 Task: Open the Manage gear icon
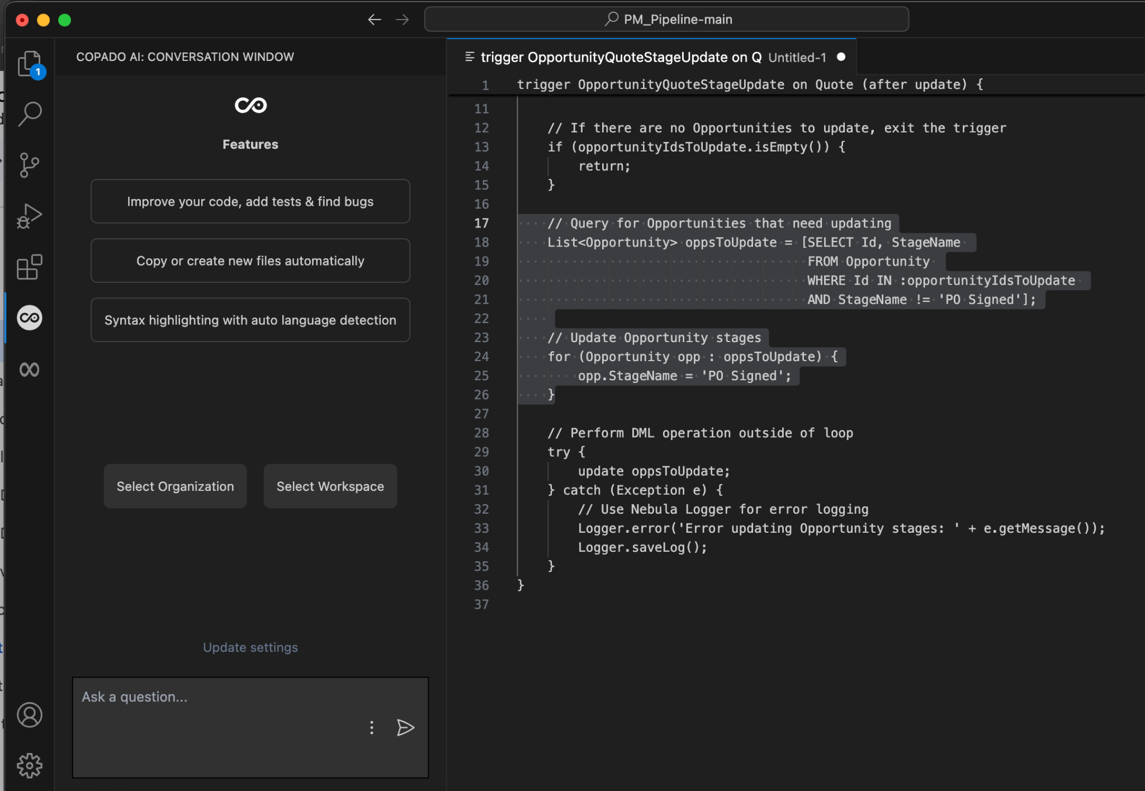(30, 766)
